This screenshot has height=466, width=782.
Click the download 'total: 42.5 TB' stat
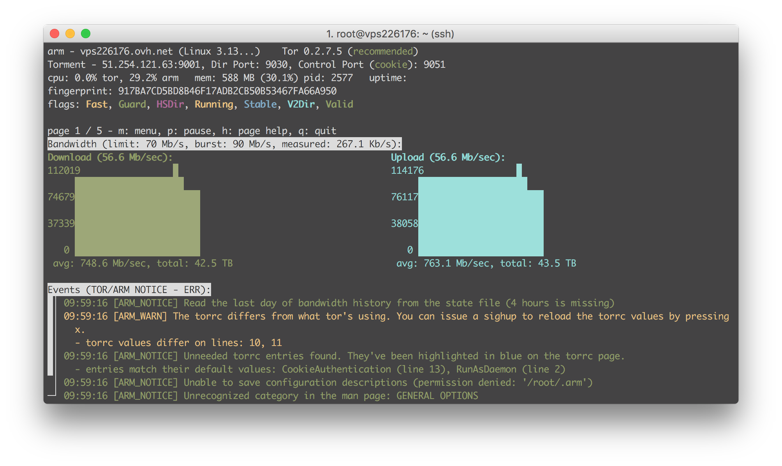click(195, 263)
